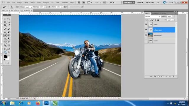Select the Crop tool

tap(5, 25)
